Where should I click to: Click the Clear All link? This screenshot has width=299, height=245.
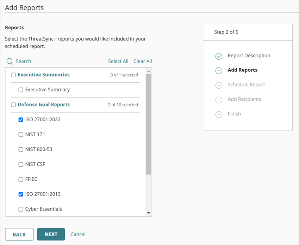point(143,61)
